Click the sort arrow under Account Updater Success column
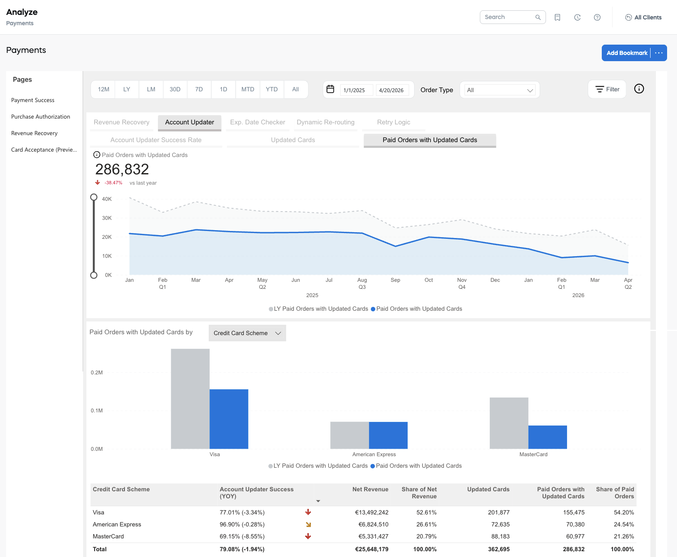The height and width of the screenshot is (557, 677). (318, 501)
